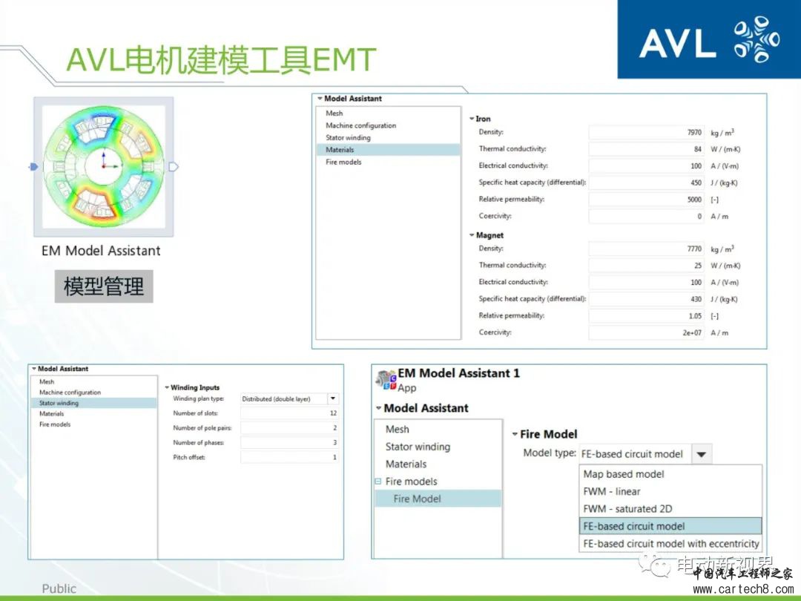The width and height of the screenshot is (801, 601).
Task: Collapse the Fire Model settings section
Action: coord(515,434)
